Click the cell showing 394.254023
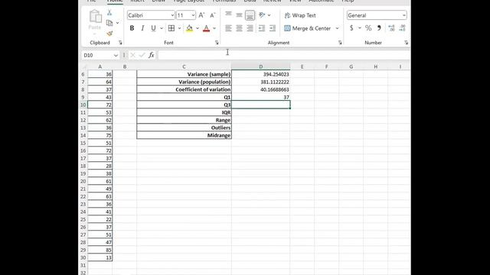The height and width of the screenshot is (275, 490). click(260, 74)
